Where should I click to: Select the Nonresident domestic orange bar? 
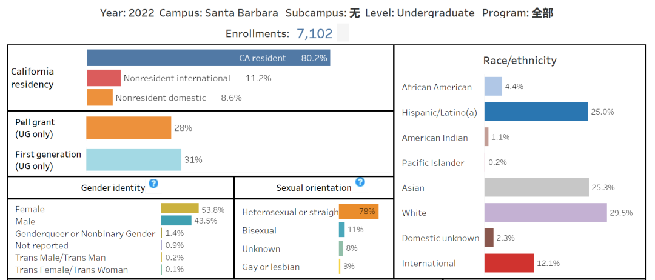click(x=99, y=97)
